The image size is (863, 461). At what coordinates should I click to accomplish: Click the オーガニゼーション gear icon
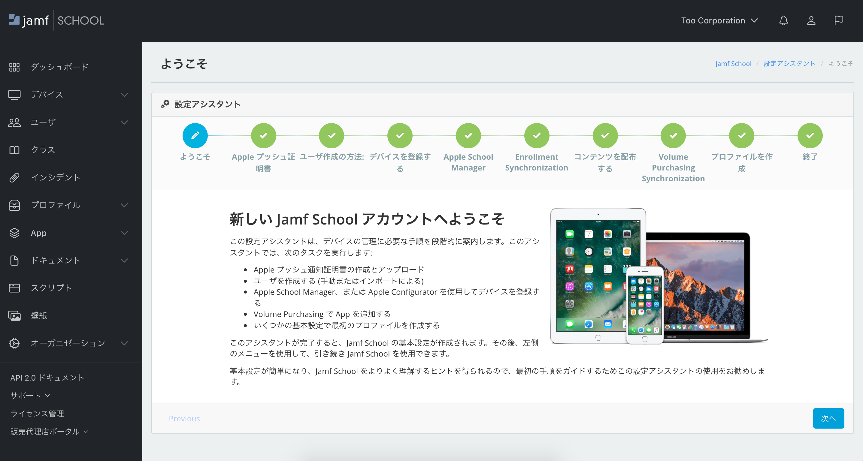tap(14, 343)
